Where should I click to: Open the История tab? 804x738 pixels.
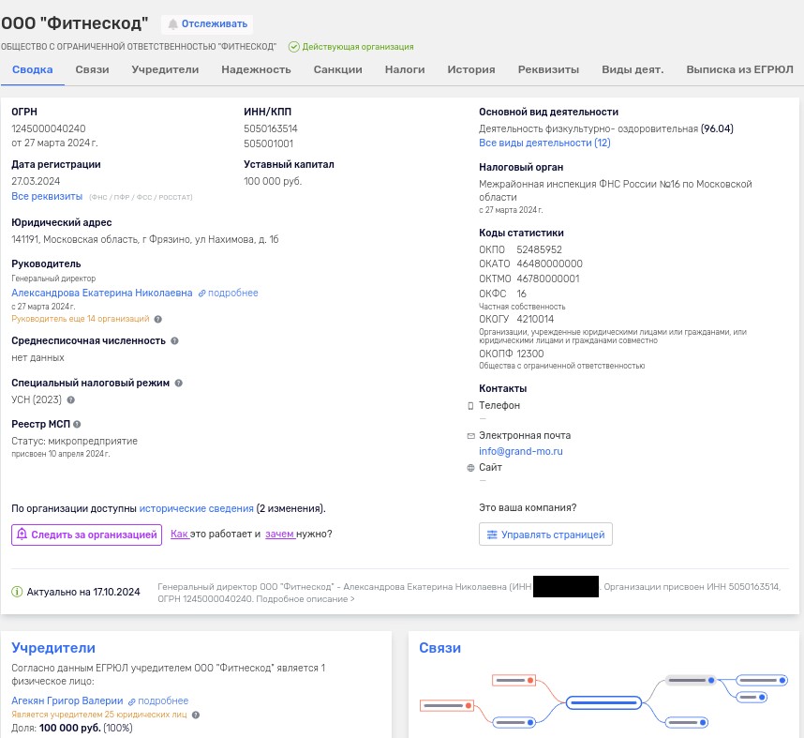(471, 69)
